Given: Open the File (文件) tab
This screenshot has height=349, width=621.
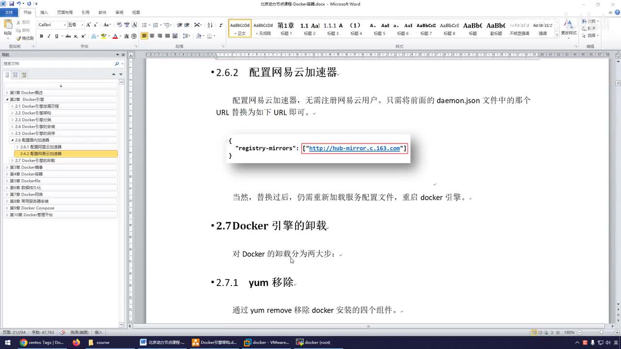Looking at the screenshot, I should click(x=9, y=12).
